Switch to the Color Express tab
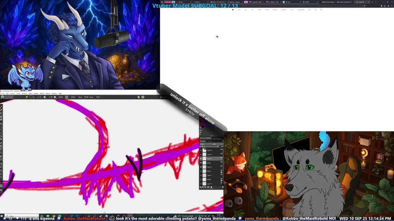 pyautogui.click(x=216, y=138)
